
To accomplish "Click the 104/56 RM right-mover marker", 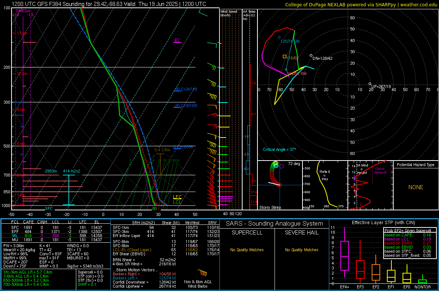I will pos(286,69).
